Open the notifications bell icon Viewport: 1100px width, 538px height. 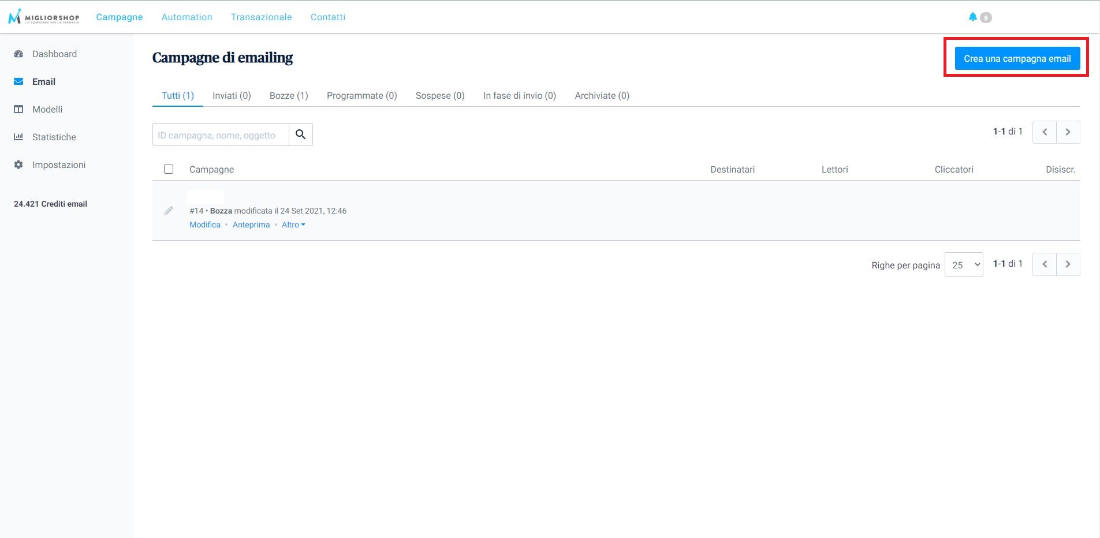(972, 17)
